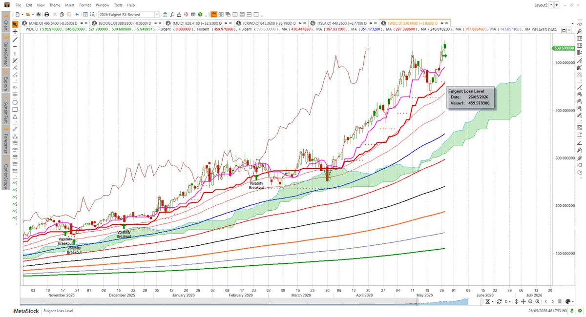Click the Zoom In magnifier icon
Screen dimensions: 586x317
pos(537,301)
